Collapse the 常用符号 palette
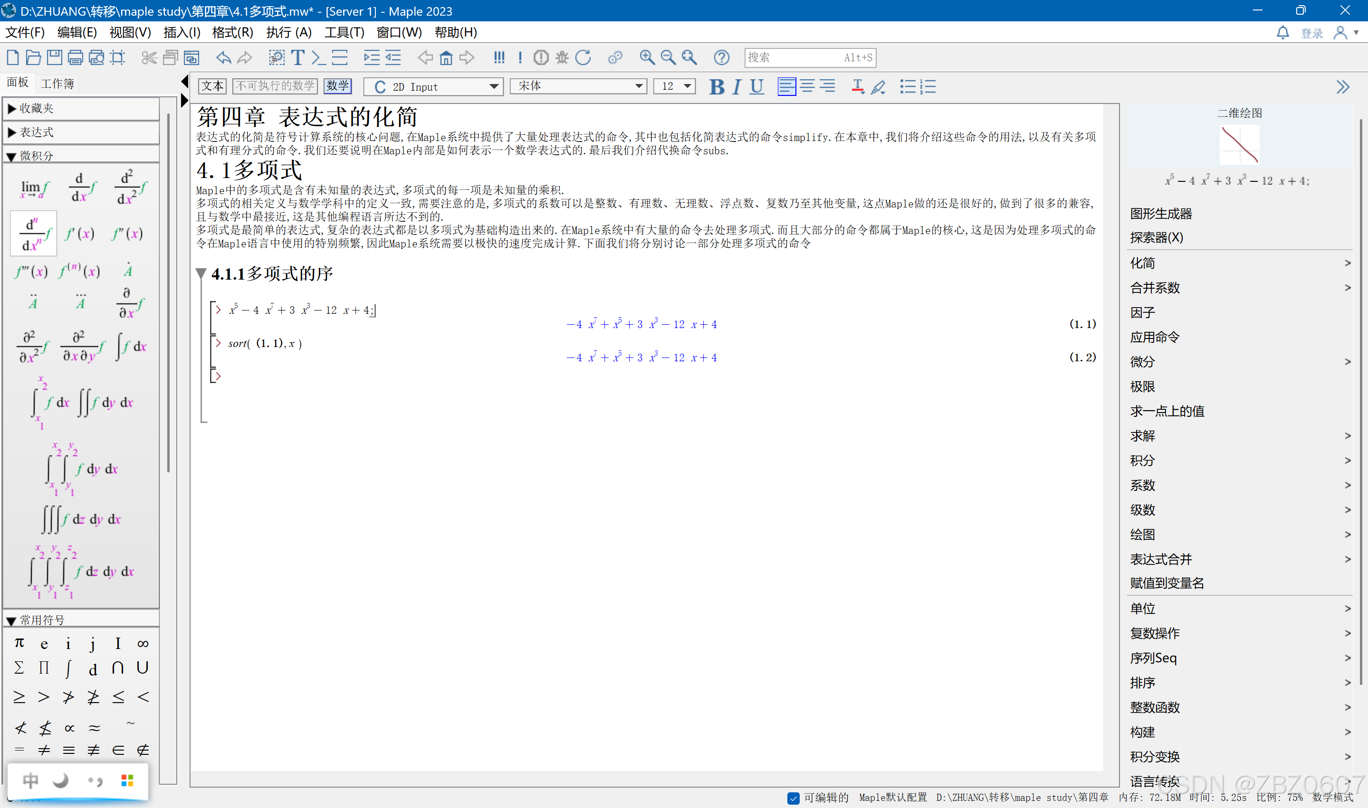Viewport: 1368px width, 808px height. pyautogui.click(x=81, y=620)
